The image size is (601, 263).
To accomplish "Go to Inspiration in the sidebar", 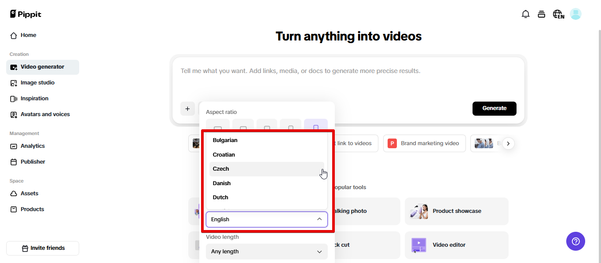I will point(34,98).
